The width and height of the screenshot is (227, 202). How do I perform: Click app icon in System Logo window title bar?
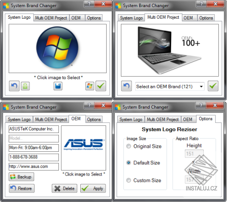[x=6, y=6]
